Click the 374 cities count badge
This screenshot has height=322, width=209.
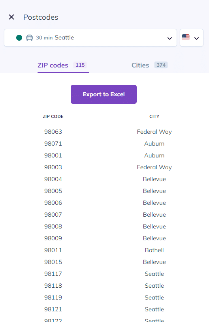pyautogui.click(x=161, y=65)
